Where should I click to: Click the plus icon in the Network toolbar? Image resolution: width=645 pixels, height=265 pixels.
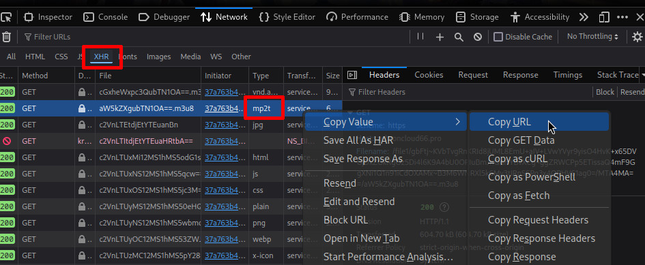(440, 37)
